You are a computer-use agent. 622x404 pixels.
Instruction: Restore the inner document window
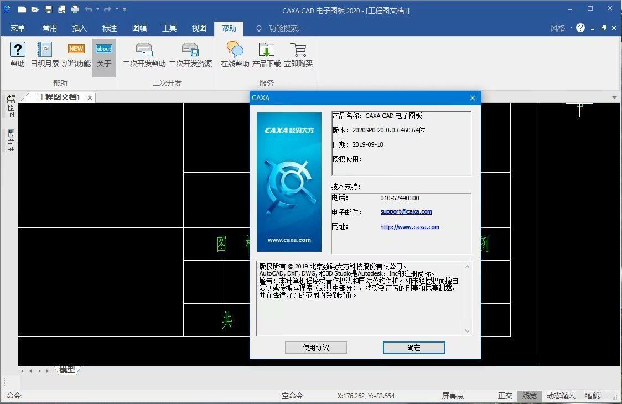pyautogui.click(x=603, y=28)
